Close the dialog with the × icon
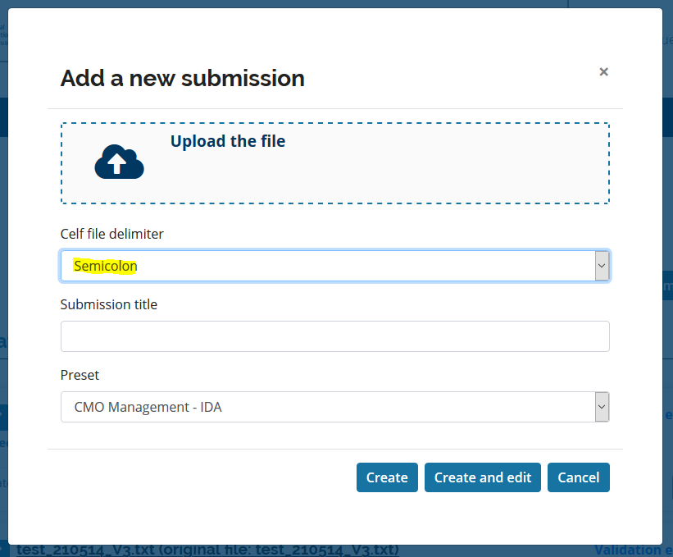Screen dimensions: 673x557 point(603,72)
